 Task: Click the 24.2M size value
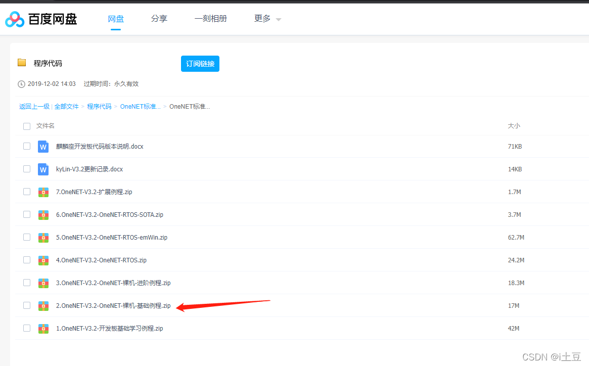click(x=516, y=260)
